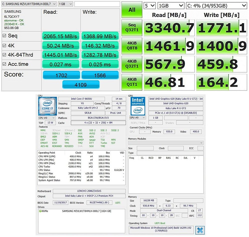Toggle the 4K benchmark checkbox

click(4, 46)
